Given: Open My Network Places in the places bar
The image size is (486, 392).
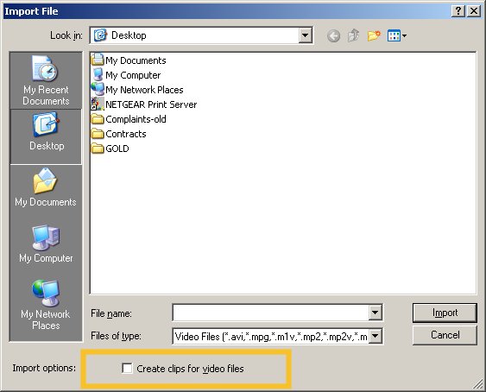Looking at the screenshot, I should click(46, 305).
